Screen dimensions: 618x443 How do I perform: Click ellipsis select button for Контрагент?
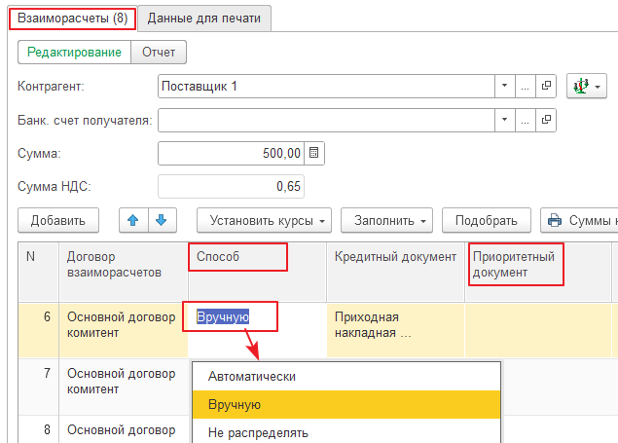526,87
